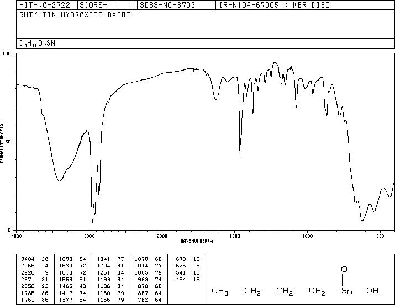Select peak value 1193 in table

coord(104,279)
